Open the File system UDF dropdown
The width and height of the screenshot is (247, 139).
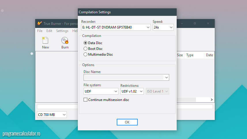(116, 91)
